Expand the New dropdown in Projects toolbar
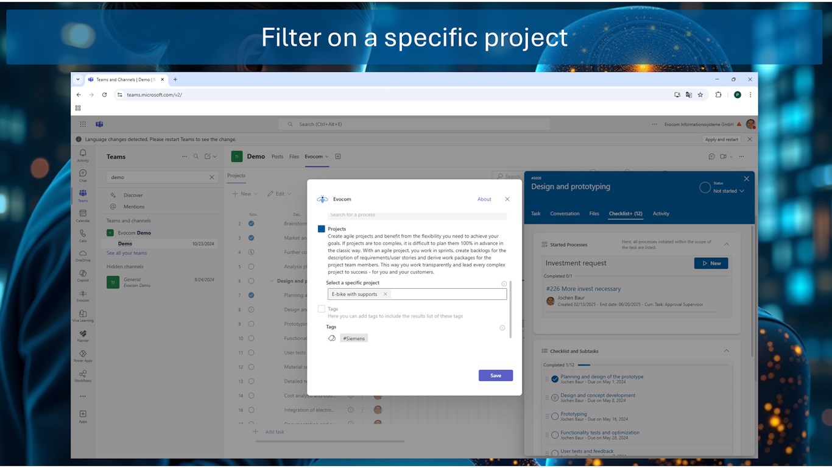This screenshot has height=468, width=832. coord(255,194)
